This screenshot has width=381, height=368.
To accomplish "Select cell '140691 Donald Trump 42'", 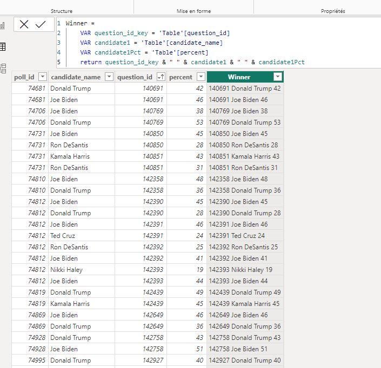I will pos(245,88).
